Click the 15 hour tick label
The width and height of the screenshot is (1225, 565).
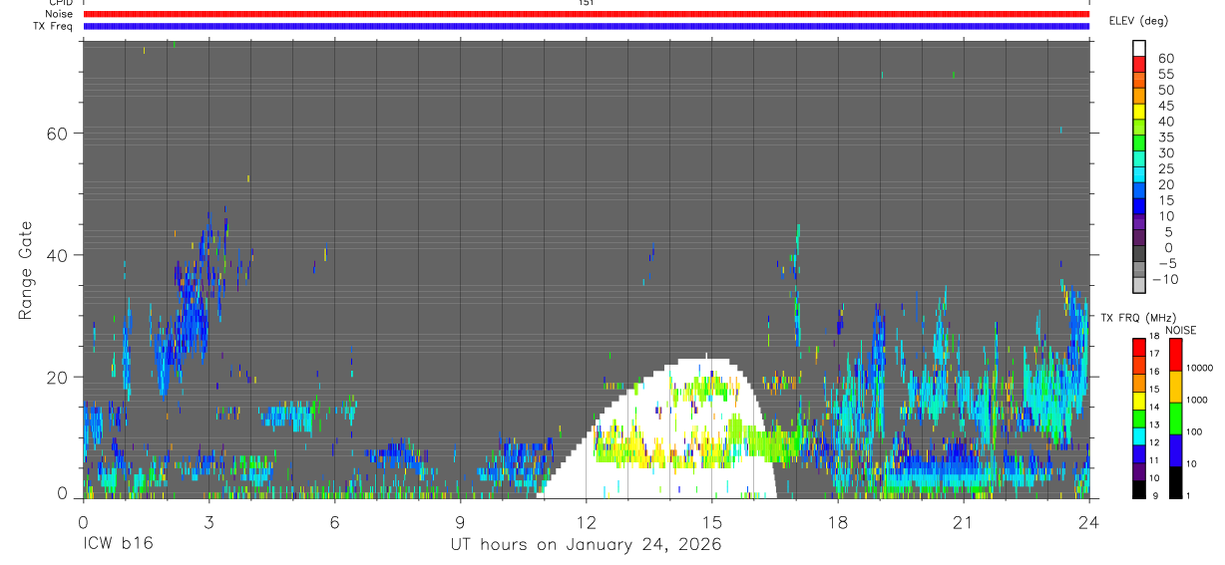pyautogui.click(x=711, y=522)
